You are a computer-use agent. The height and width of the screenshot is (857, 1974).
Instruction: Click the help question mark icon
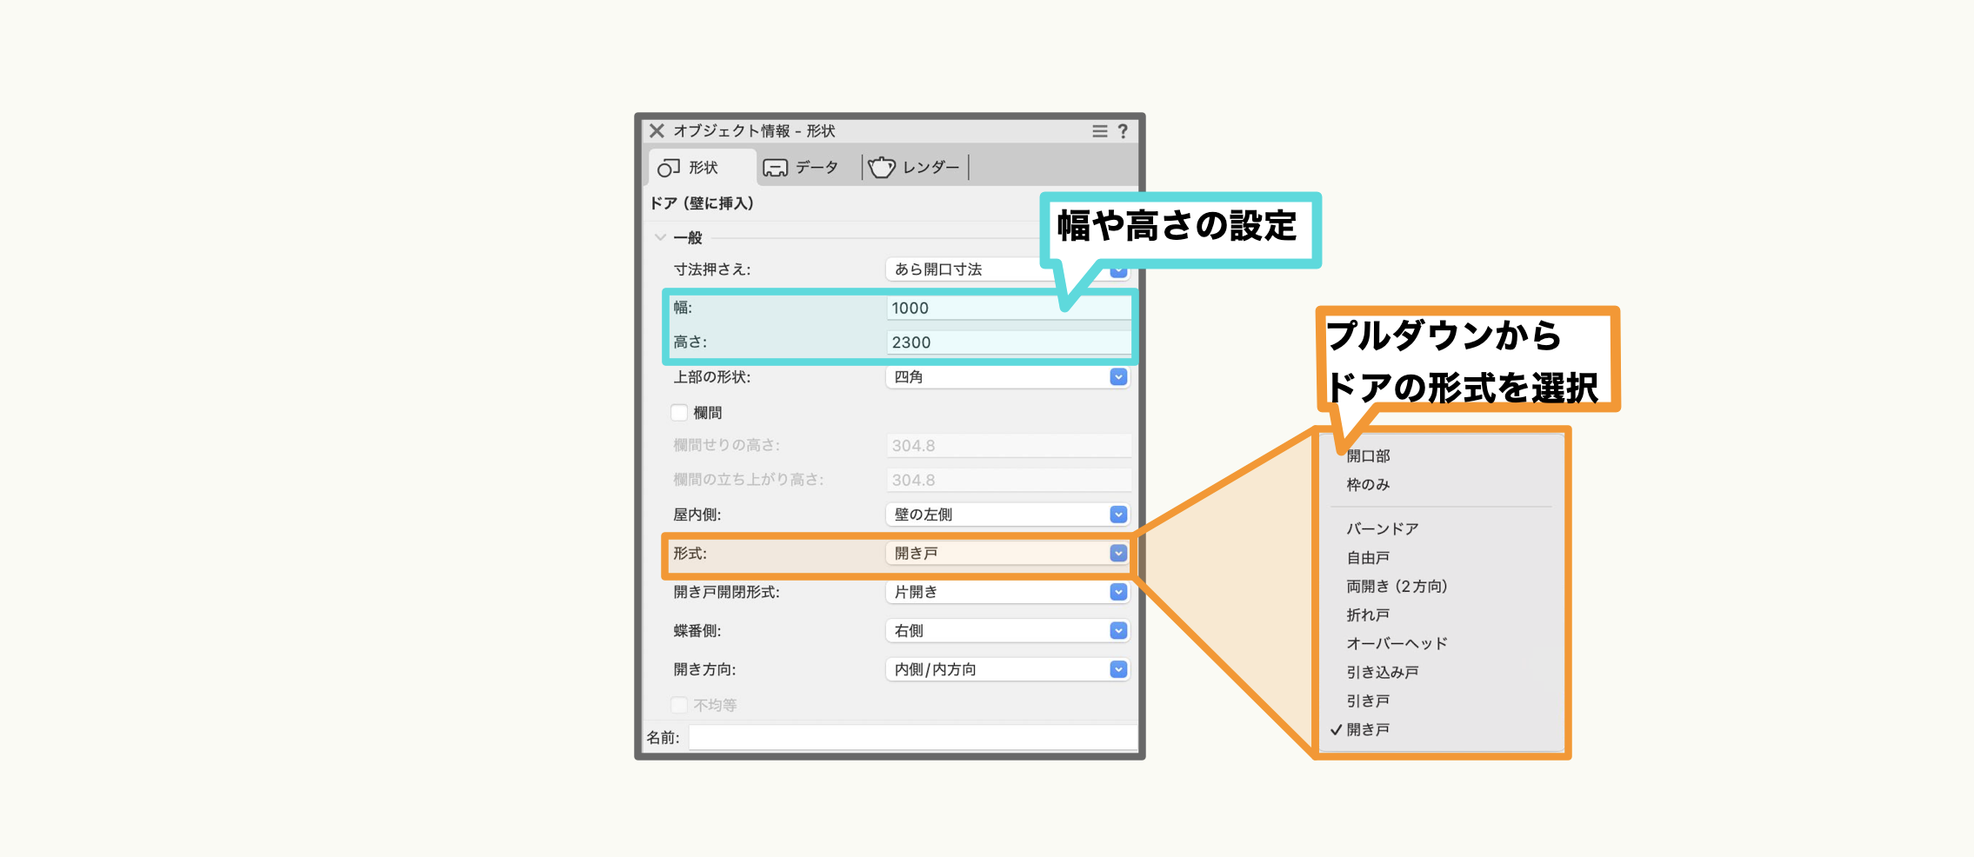tap(1123, 131)
